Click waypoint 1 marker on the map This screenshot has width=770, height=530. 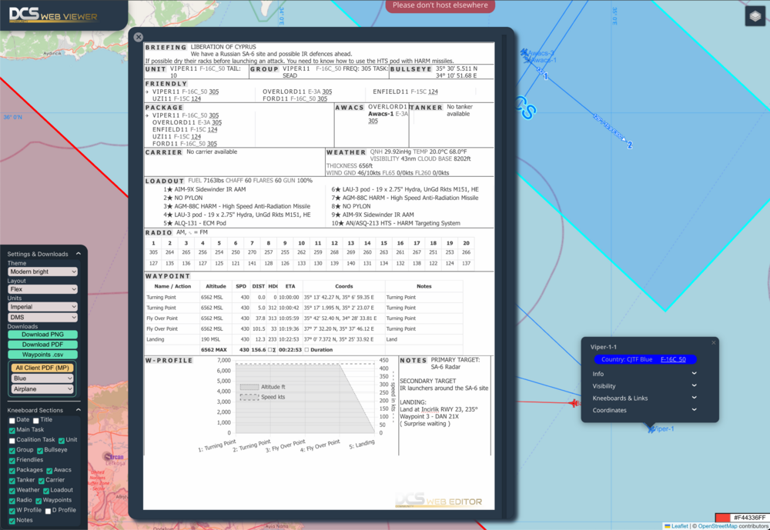click(x=545, y=77)
